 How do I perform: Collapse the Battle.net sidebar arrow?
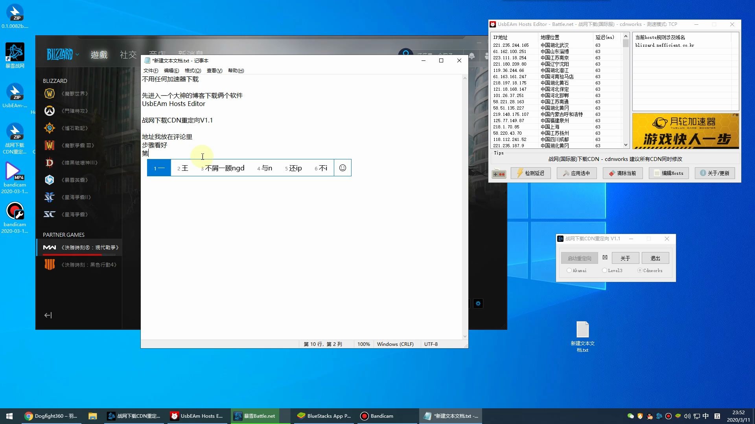[48, 315]
